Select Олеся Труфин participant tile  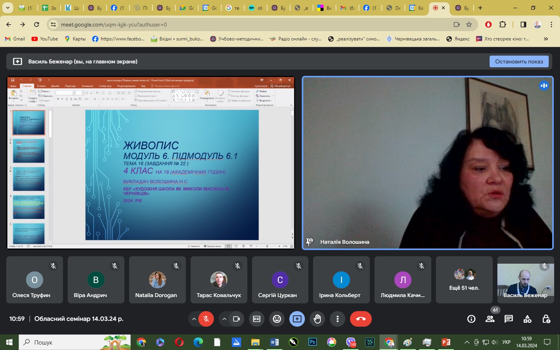pyautogui.click(x=35, y=280)
